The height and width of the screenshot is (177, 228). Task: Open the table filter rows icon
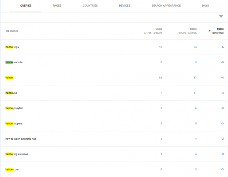click(221, 17)
